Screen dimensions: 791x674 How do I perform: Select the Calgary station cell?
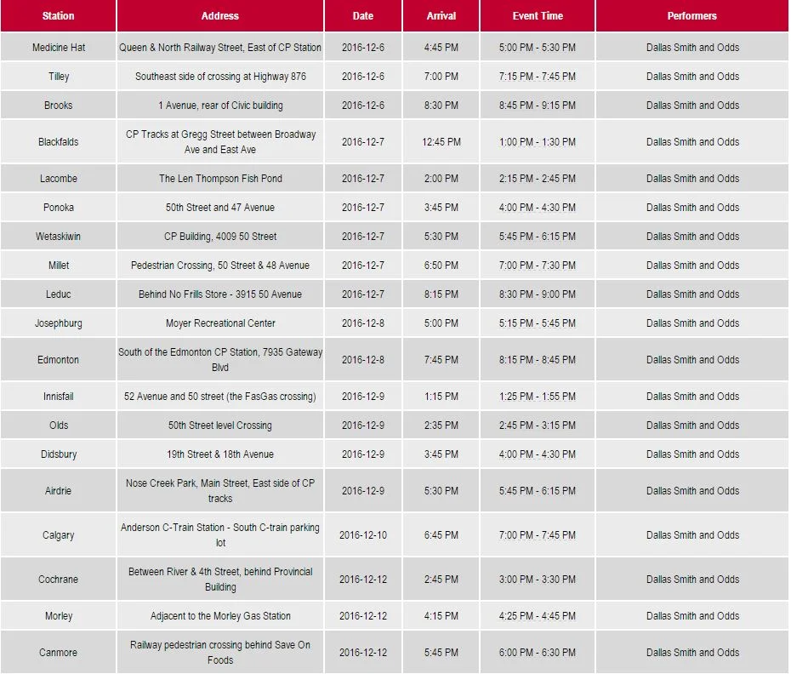pyautogui.click(x=59, y=534)
